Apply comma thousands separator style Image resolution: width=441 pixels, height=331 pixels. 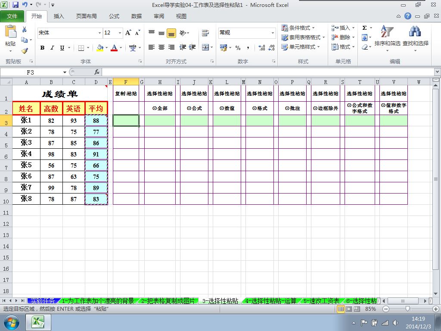click(248, 48)
